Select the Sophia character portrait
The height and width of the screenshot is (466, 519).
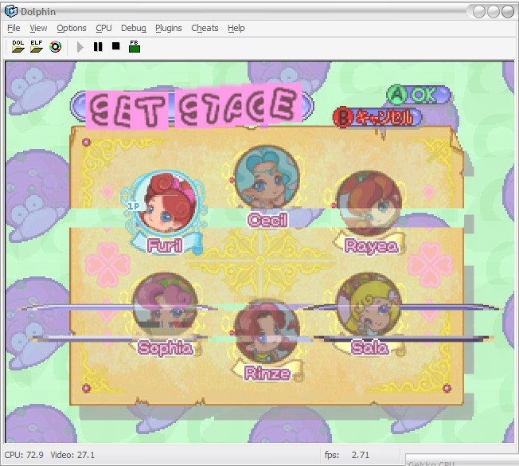pos(165,305)
